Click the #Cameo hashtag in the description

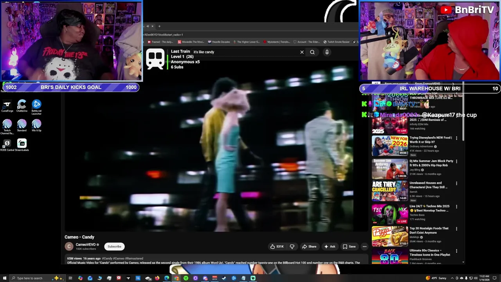click(119, 258)
